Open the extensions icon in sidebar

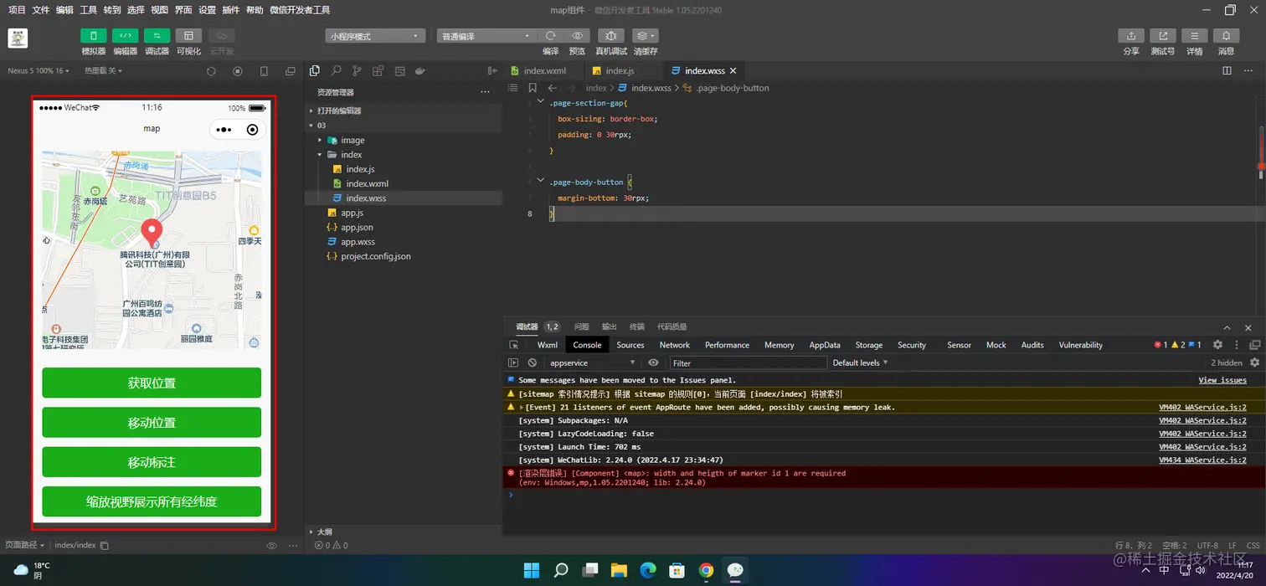[x=378, y=71]
